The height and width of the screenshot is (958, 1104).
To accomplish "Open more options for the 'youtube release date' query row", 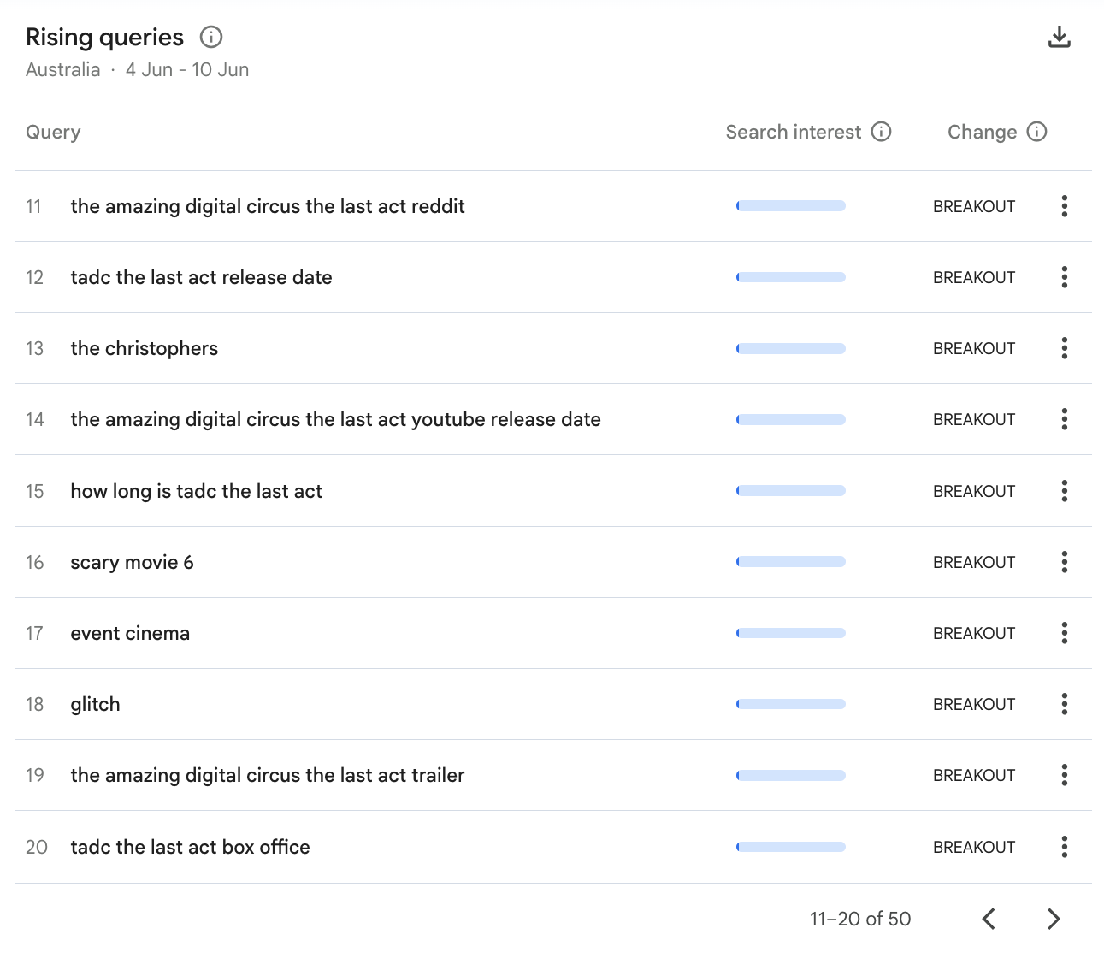I will pyautogui.click(x=1064, y=419).
